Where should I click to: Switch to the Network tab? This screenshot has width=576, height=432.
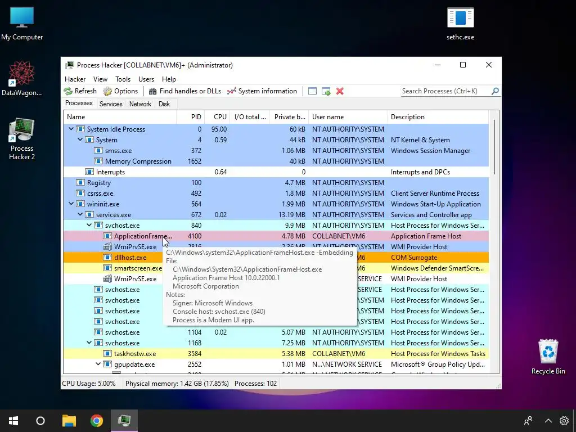point(140,104)
